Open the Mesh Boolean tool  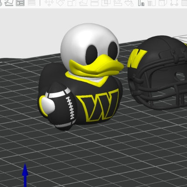point(106,3)
